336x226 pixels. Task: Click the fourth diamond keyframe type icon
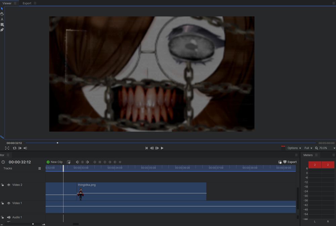click(115, 162)
